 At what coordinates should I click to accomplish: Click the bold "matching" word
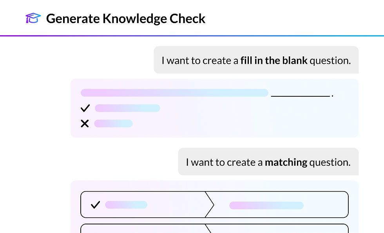point(286,162)
